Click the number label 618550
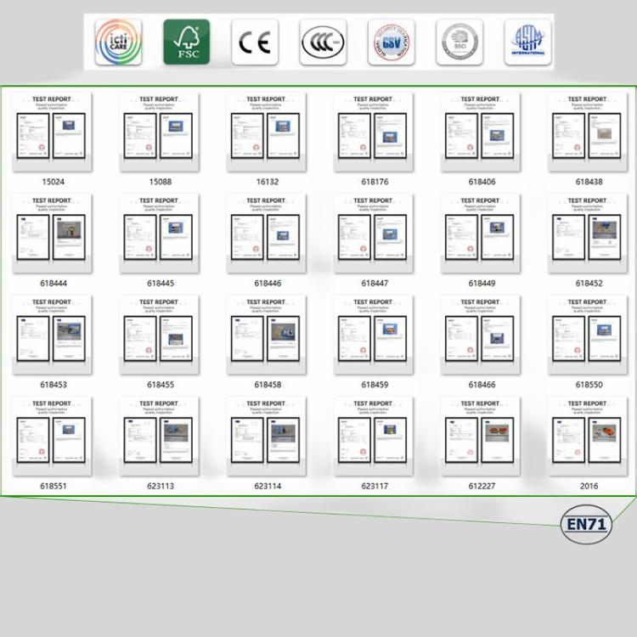The width and height of the screenshot is (637, 637). coord(589,384)
